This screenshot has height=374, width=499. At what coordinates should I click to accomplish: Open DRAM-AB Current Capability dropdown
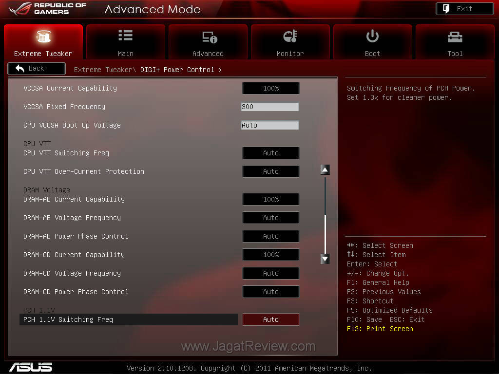tap(270, 199)
